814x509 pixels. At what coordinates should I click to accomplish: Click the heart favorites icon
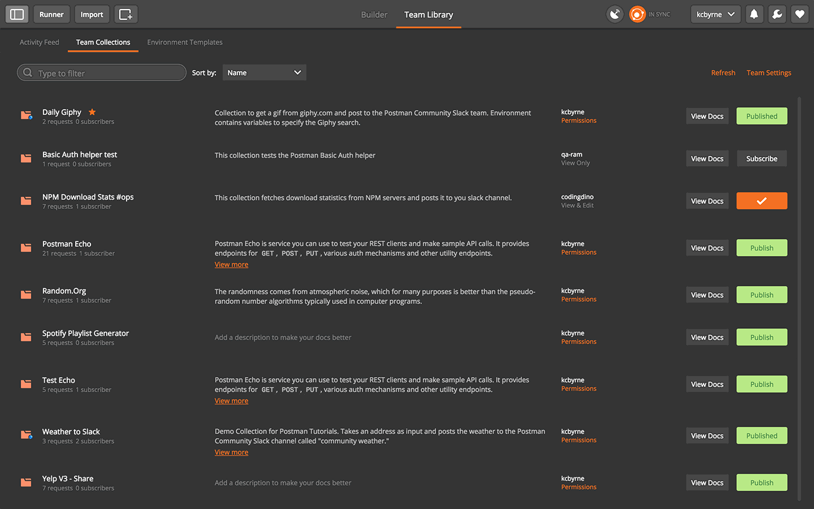tap(799, 14)
